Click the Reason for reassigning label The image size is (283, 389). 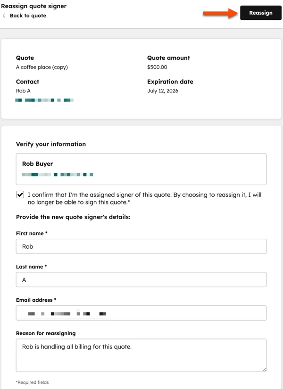click(46, 333)
